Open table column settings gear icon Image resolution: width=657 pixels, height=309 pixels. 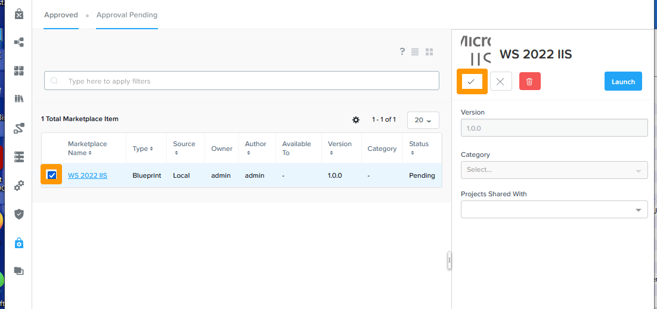click(x=356, y=120)
